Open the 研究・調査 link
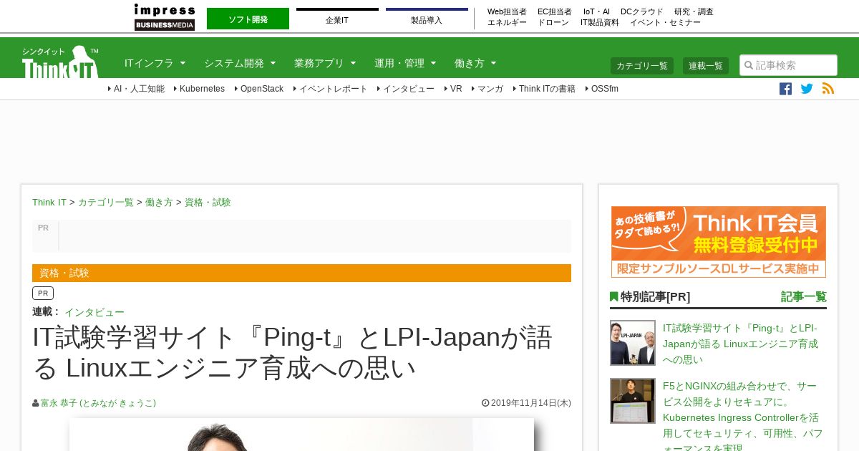The width and height of the screenshot is (859, 451). (x=694, y=11)
